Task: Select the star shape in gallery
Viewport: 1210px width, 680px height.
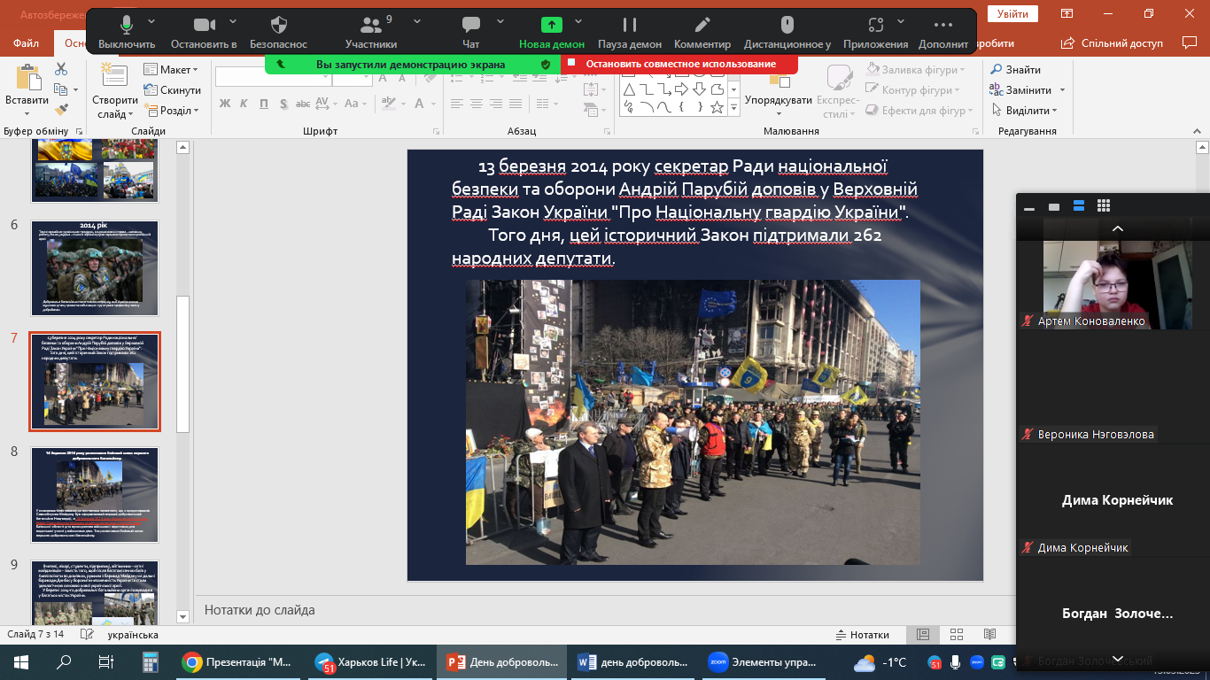Action: click(x=717, y=107)
